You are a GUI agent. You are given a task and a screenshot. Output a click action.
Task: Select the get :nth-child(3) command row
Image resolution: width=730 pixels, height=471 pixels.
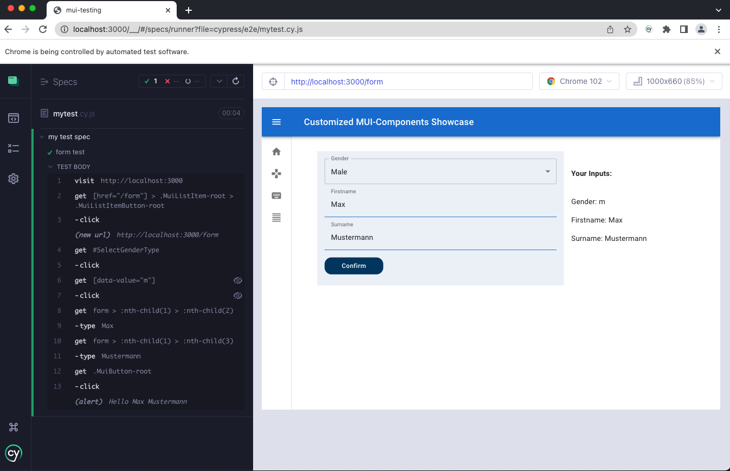(145, 341)
